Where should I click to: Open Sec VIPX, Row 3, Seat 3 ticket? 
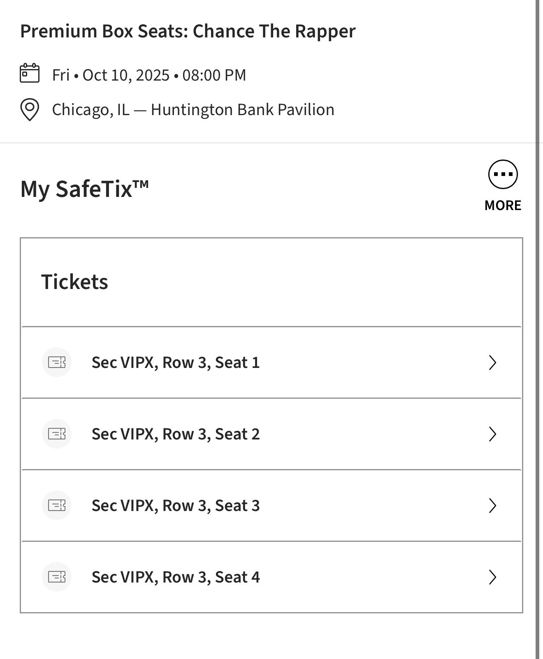coord(176,506)
